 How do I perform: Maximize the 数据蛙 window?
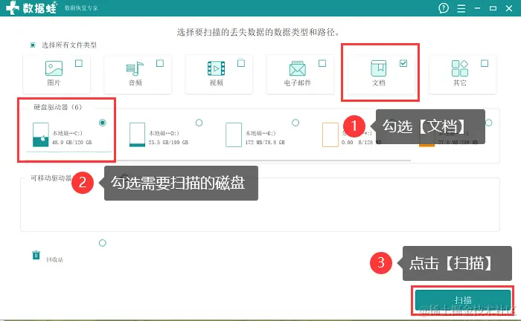tap(493, 8)
